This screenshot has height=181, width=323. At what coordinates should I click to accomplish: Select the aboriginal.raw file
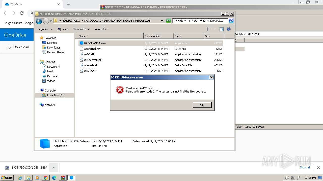tap(151, 49)
